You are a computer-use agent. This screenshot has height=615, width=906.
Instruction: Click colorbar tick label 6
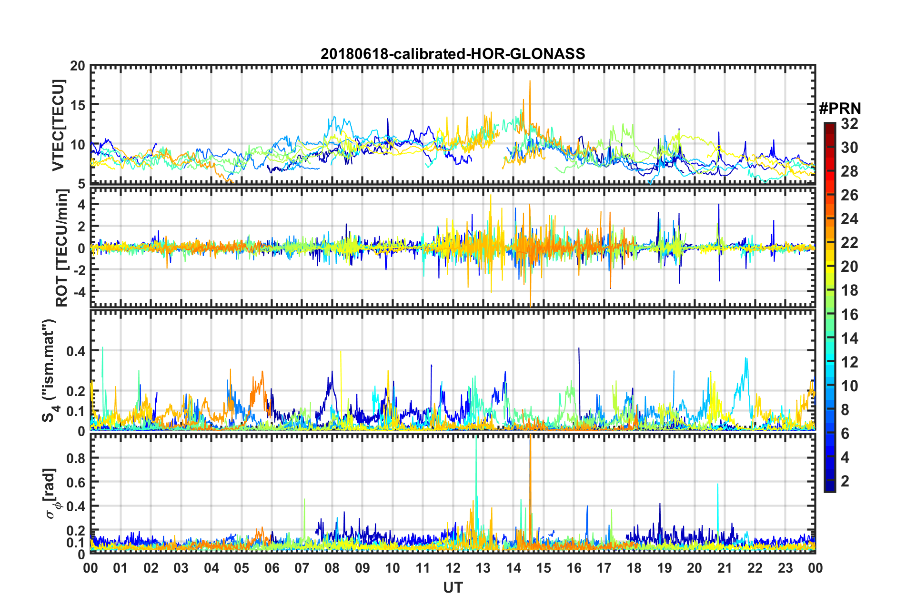(x=845, y=434)
